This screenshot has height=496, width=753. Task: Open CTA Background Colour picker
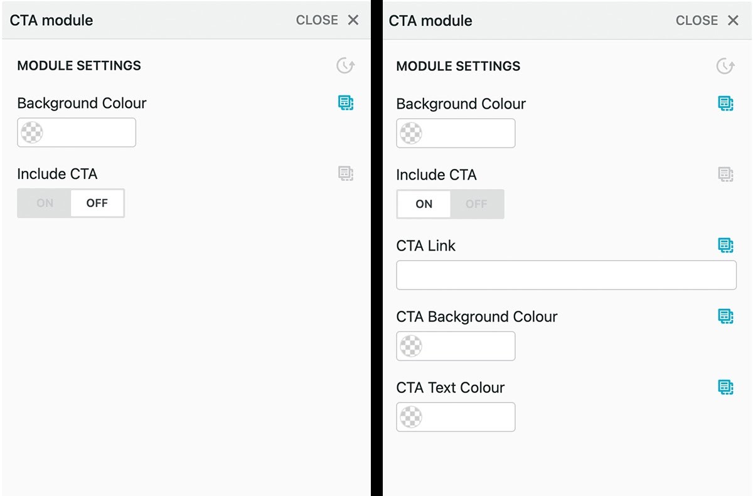(x=456, y=346)
